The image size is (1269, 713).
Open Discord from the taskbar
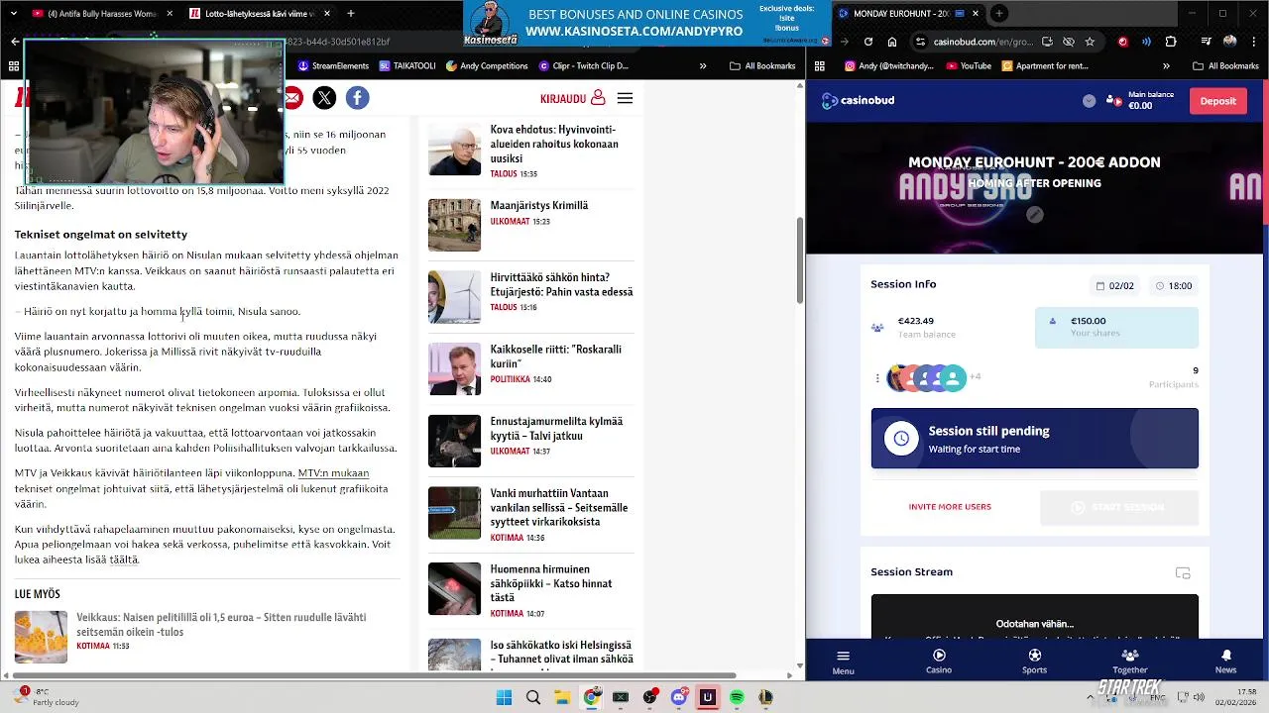pos(679,697)
